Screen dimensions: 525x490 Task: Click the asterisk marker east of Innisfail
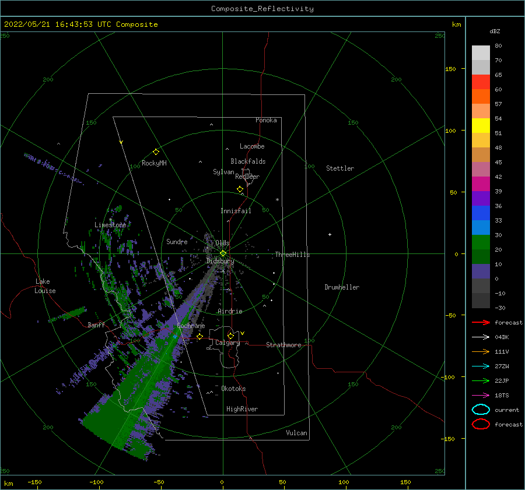coord(277,200)
